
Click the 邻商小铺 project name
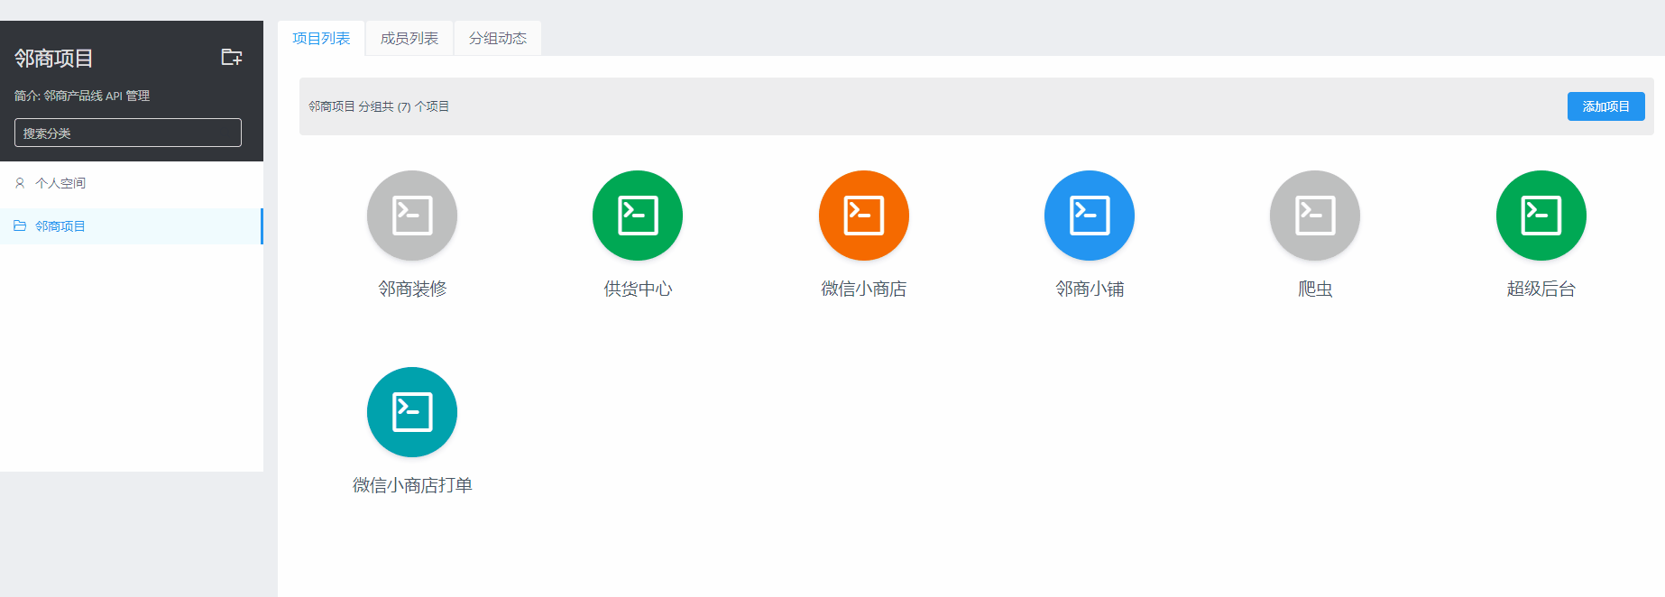click(1090, 289)
